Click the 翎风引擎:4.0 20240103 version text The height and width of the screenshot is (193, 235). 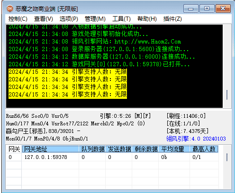pos(196,139)
